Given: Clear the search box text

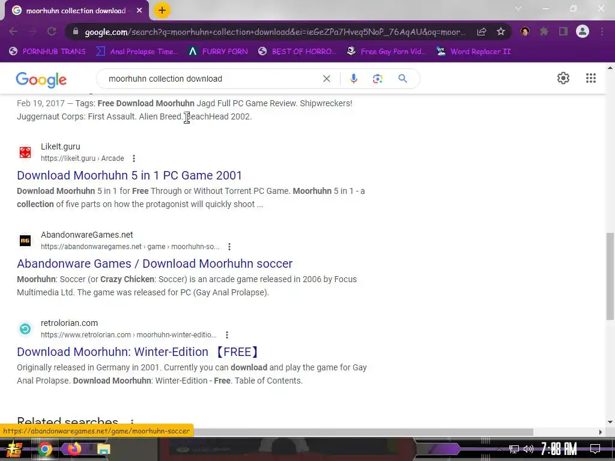Looking at the screenshot, I should pyautogui.click(x=326, y=79).
